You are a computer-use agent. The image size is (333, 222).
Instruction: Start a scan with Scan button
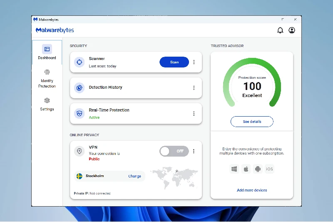[x=174, y=62]
